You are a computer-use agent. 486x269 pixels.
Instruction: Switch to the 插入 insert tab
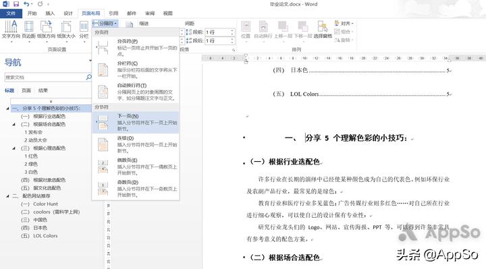pos(50,13)
